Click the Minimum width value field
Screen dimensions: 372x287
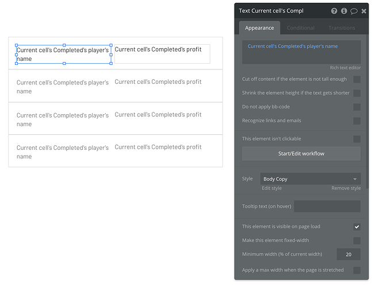point(349,254)
